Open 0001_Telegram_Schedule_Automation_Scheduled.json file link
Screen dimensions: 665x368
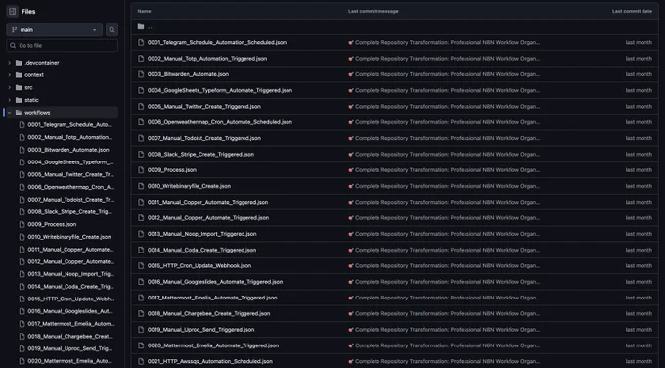[x=217, y=42]
